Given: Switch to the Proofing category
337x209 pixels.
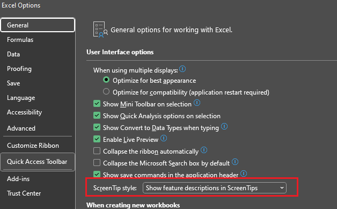Looking at the screenshot, I should [x=38, y=69].
